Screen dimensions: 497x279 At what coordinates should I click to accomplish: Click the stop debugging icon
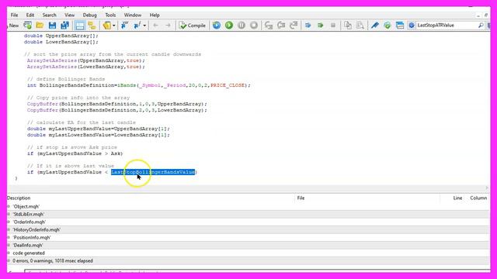click(254, 26)
